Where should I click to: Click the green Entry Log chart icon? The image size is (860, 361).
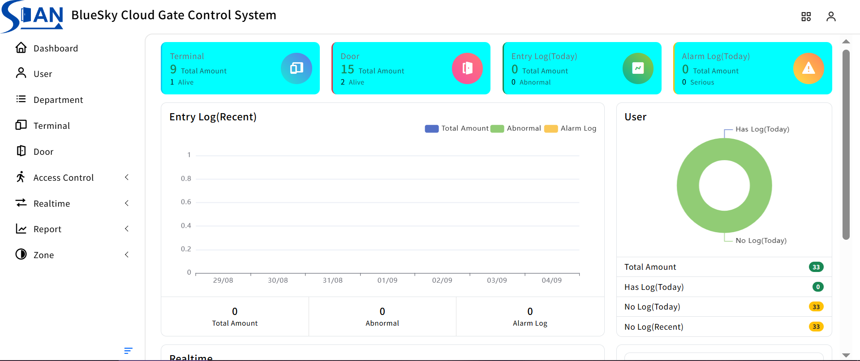[x=638, y=68]
